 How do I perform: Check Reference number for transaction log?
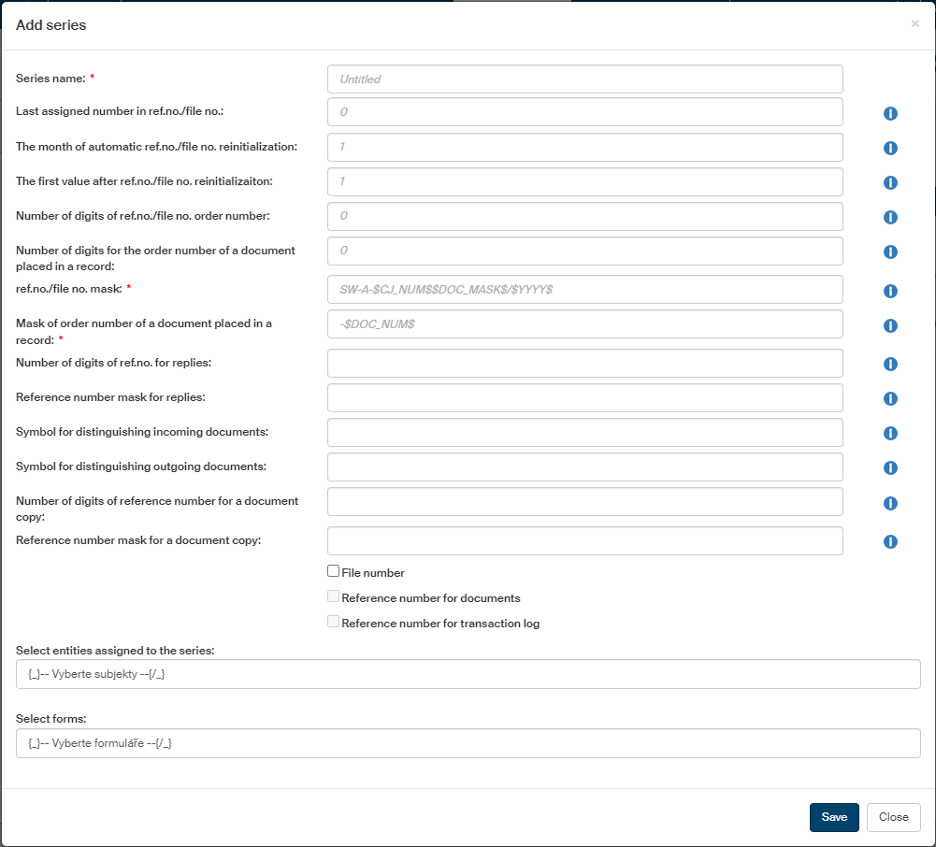coord(333,622)
